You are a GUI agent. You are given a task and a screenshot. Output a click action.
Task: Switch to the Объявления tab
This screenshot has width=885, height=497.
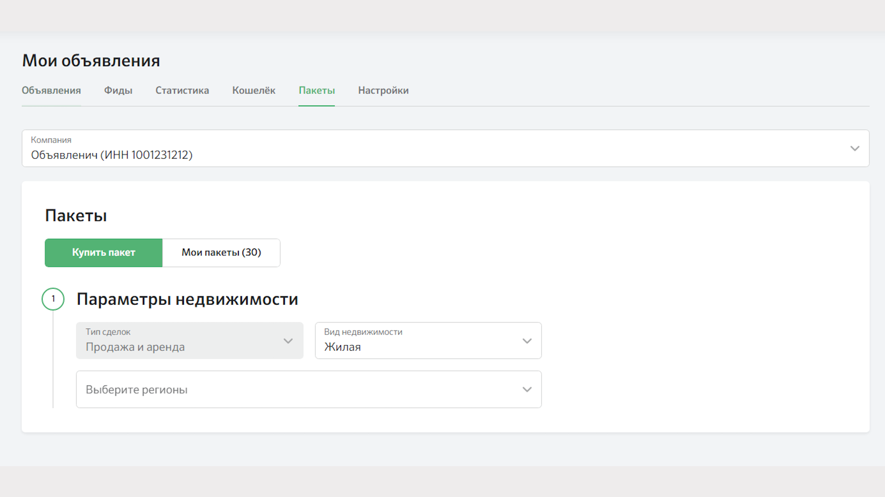coord(51,90)
